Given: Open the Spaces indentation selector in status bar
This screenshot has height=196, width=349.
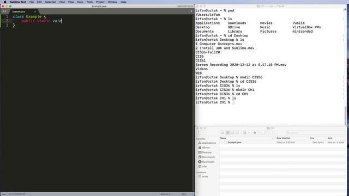Looking at the screenshot, I should pos(165,194).
